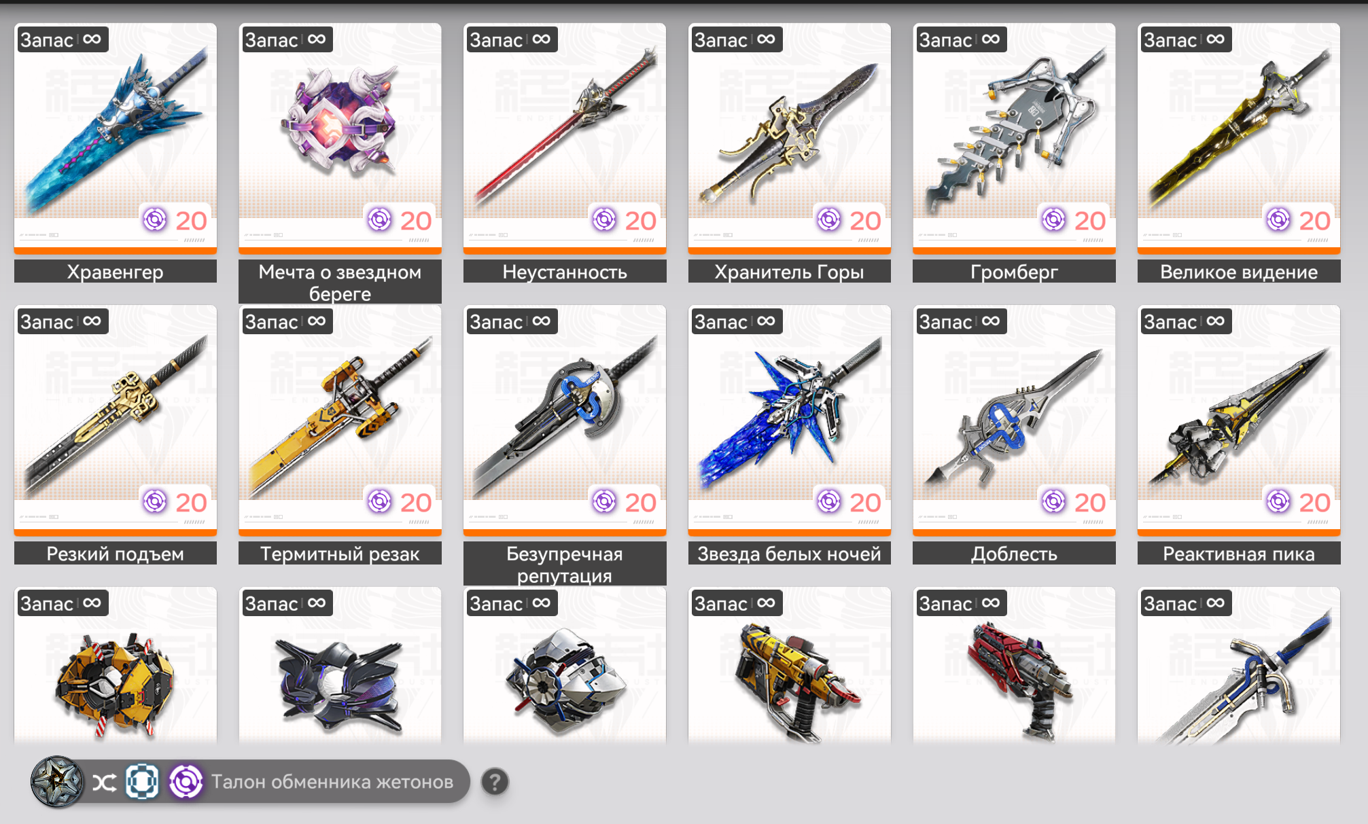This screenshot has height=824, width=1368.
Task: Select the red handgun weapon card
Action: pyautogui.click(x=1014, y=666)
